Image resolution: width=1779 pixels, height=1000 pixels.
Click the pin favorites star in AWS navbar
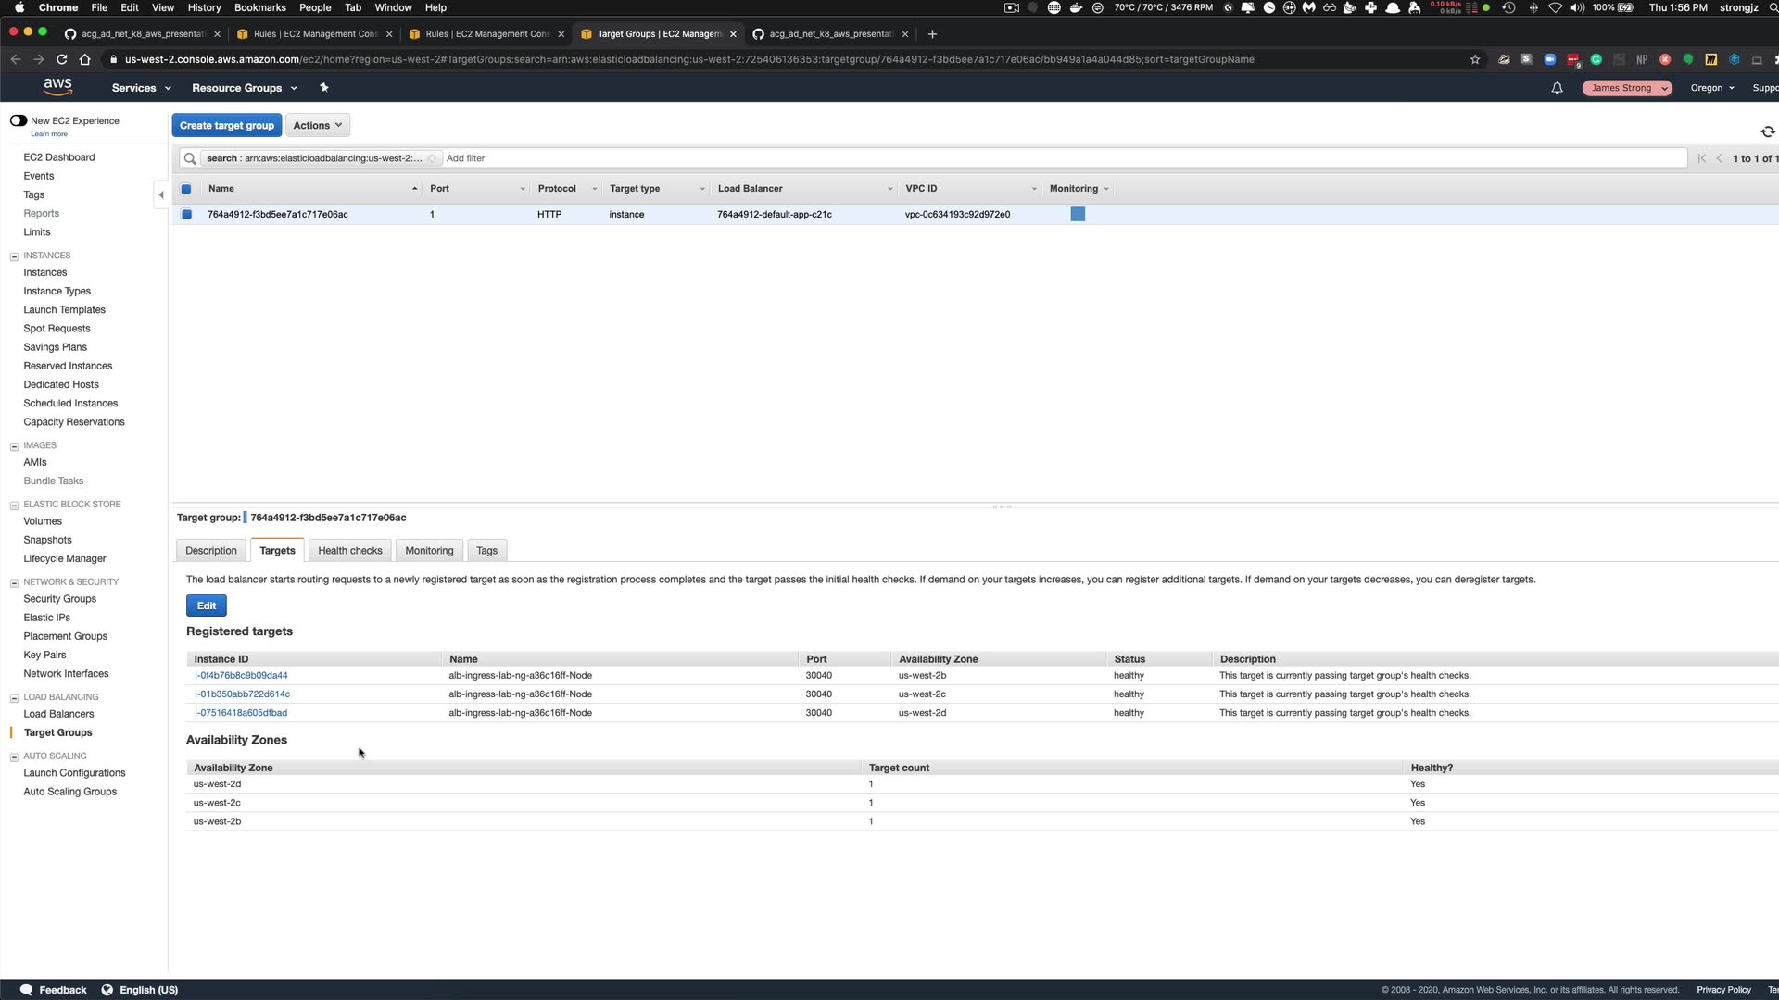[x=324, y=88]
